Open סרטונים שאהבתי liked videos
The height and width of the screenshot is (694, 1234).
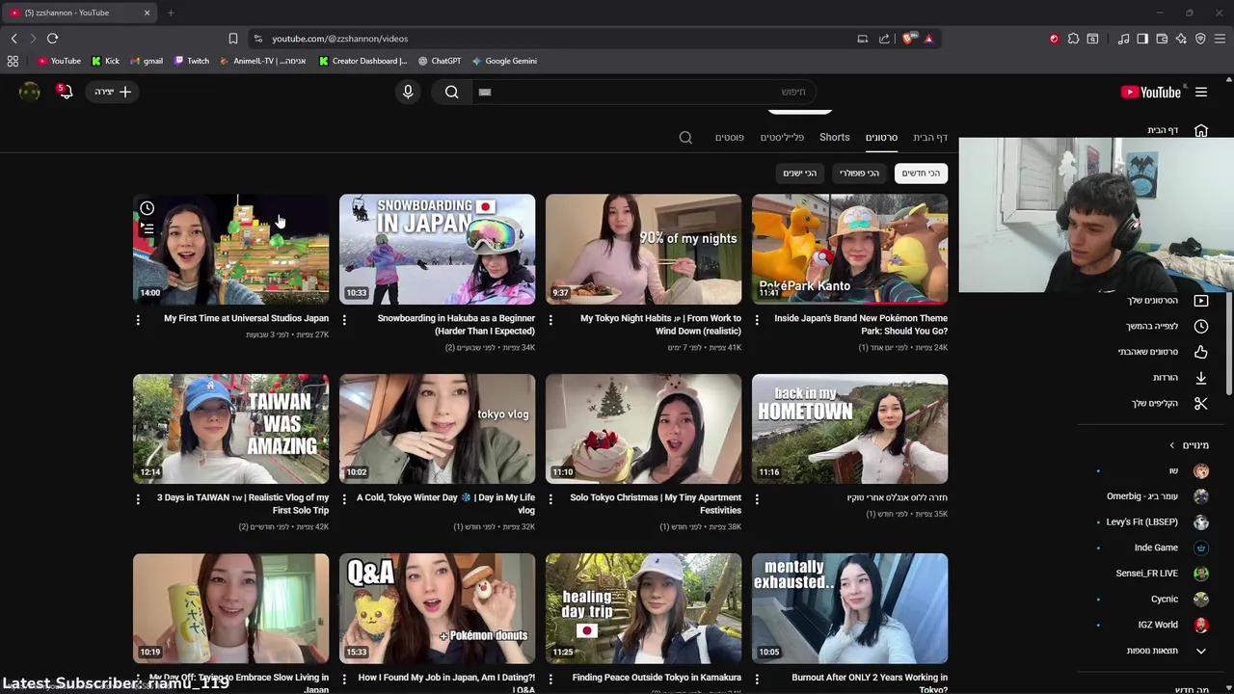[x=1164, y=352]
